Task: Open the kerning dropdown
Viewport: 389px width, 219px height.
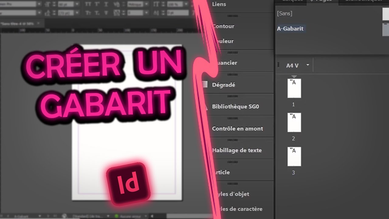Action: coord(146,4)
